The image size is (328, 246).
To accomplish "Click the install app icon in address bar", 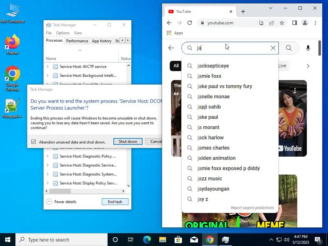I will point(261,23).
